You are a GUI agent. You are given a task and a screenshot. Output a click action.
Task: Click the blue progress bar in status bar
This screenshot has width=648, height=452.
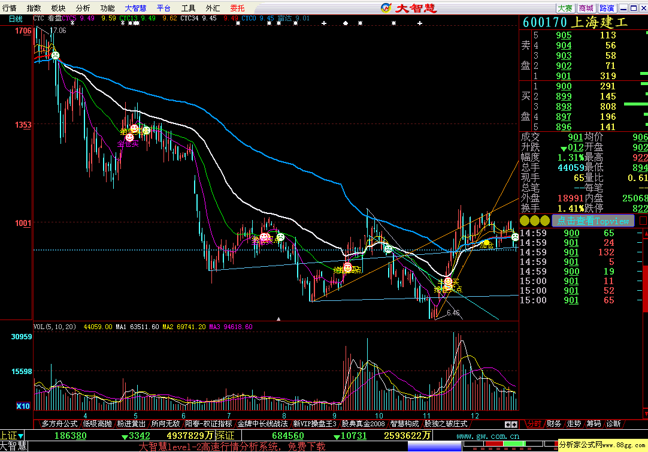(x=434, y=446)
